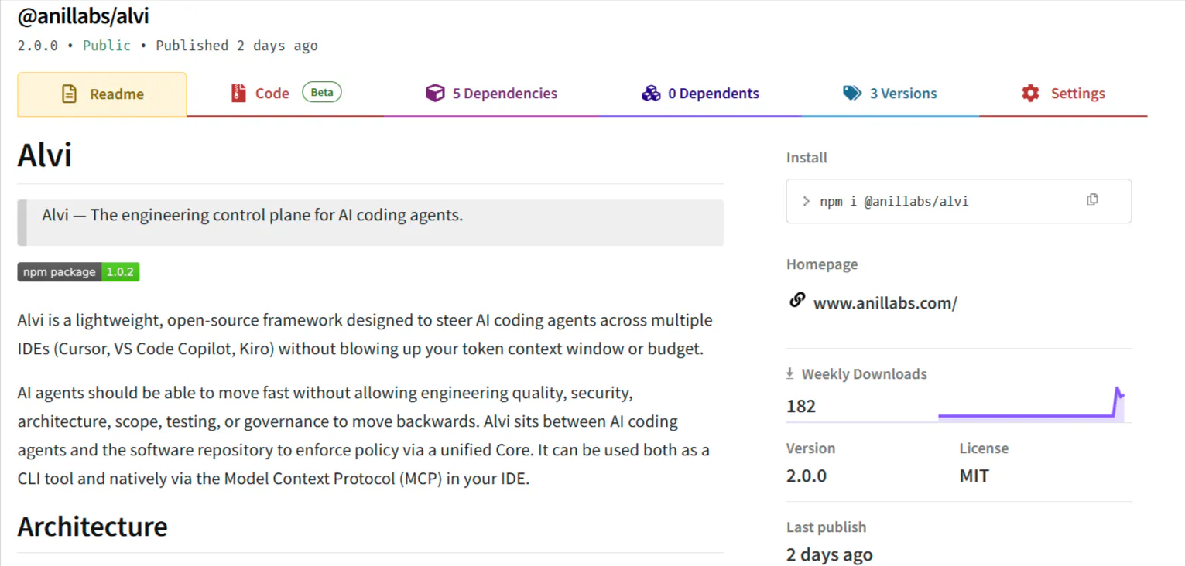The height and width of the screenshot is (566, 1185).
Task: View the 5 Dependencies tab
Action: pyautogui.click(x=491, y=94)
